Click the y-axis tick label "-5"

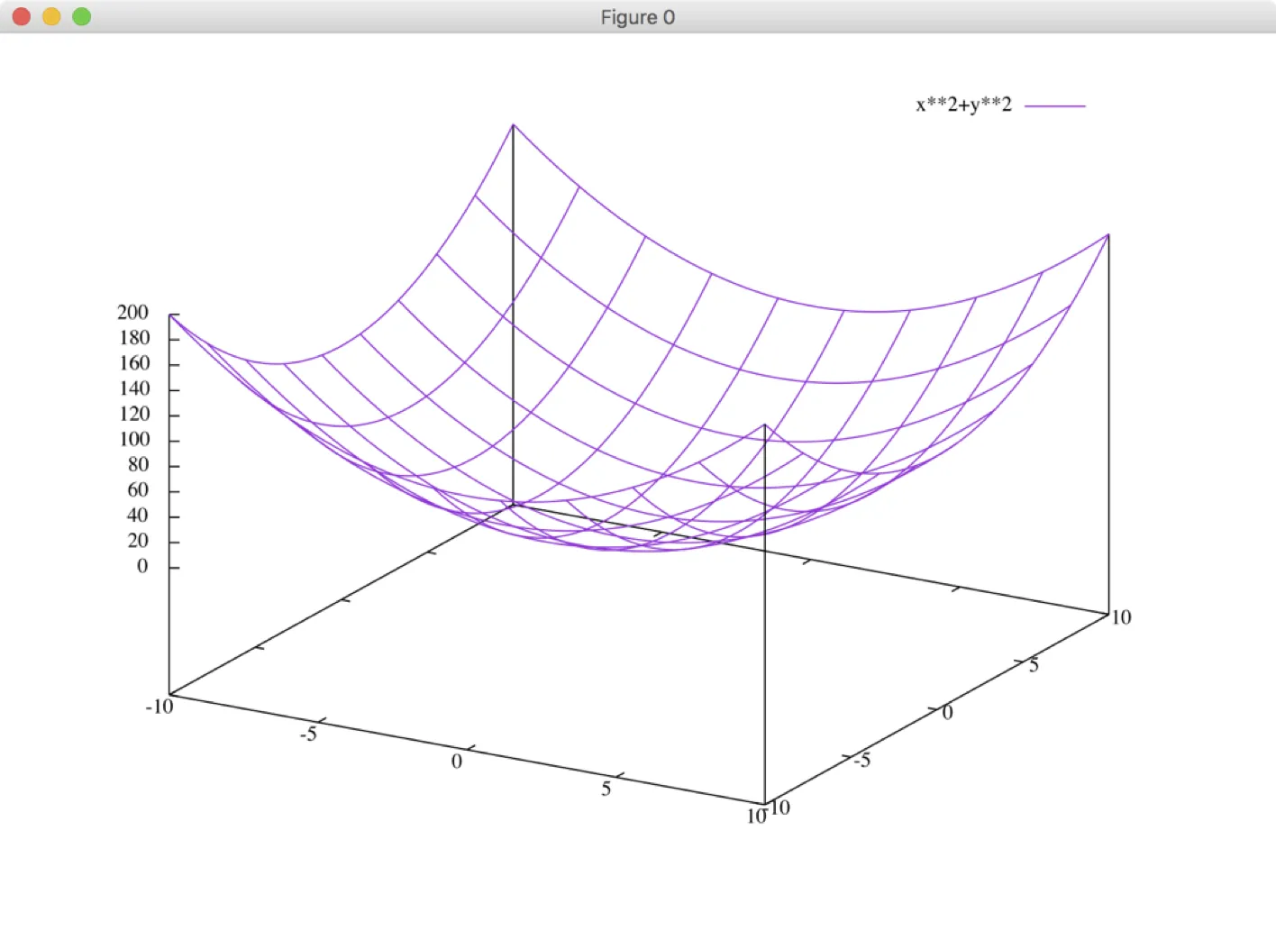[862, 760]
